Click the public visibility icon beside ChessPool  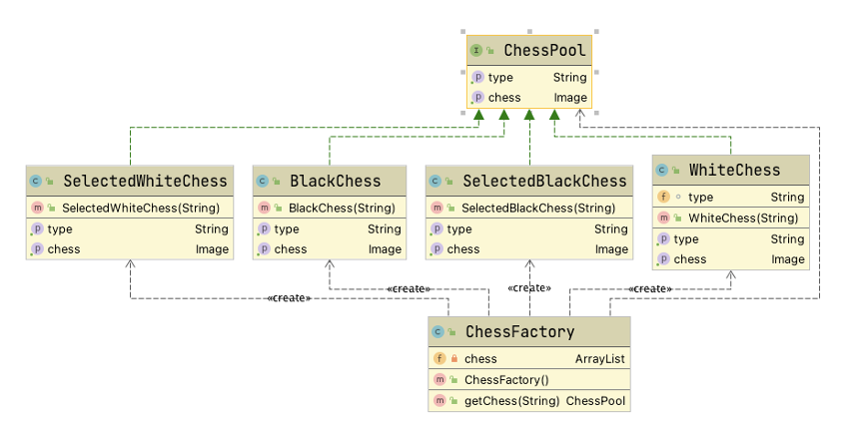tap(489, 51)
